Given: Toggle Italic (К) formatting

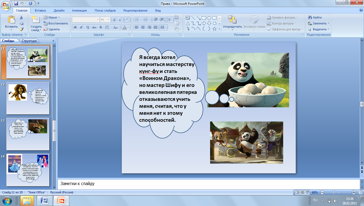Looking at the screenshot, I should 81,27.
